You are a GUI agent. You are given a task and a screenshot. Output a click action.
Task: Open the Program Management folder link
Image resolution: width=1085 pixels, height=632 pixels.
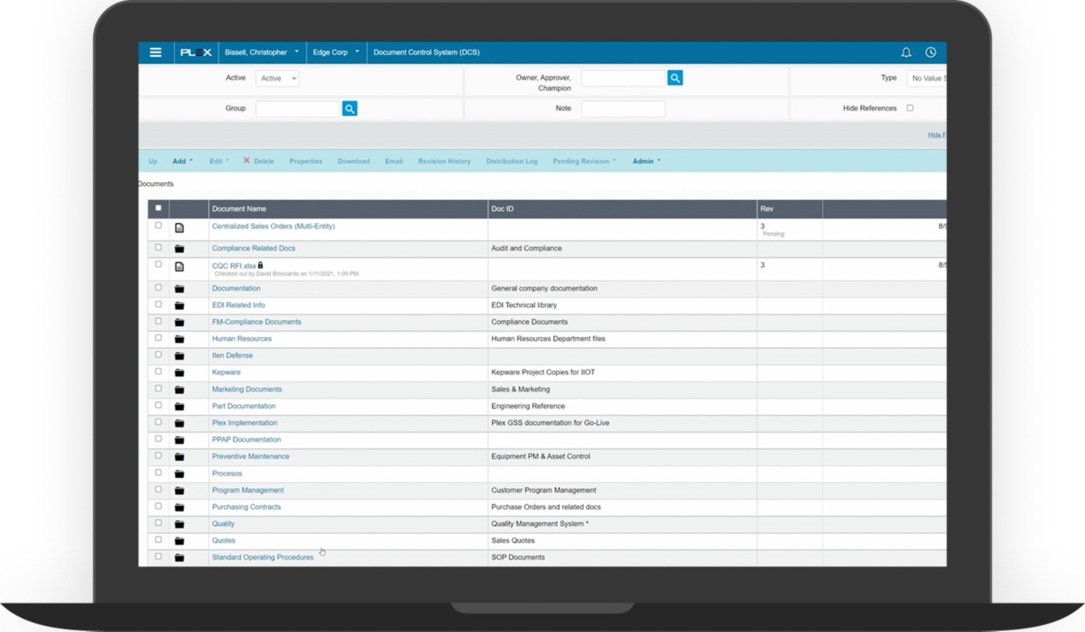tap(248, 490)
